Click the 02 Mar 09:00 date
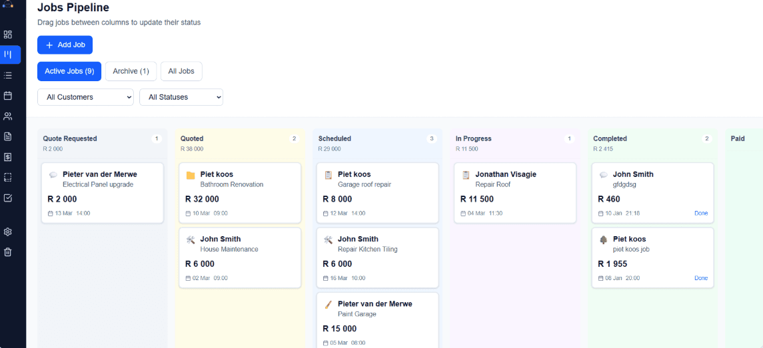Viewport: 763px width, 348px height. coord(210,278)
